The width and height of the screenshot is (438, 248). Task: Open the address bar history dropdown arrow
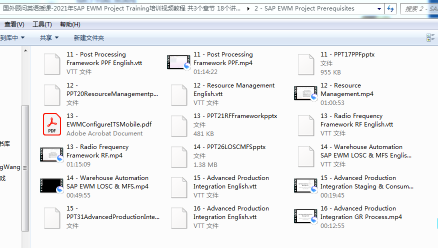379,8
